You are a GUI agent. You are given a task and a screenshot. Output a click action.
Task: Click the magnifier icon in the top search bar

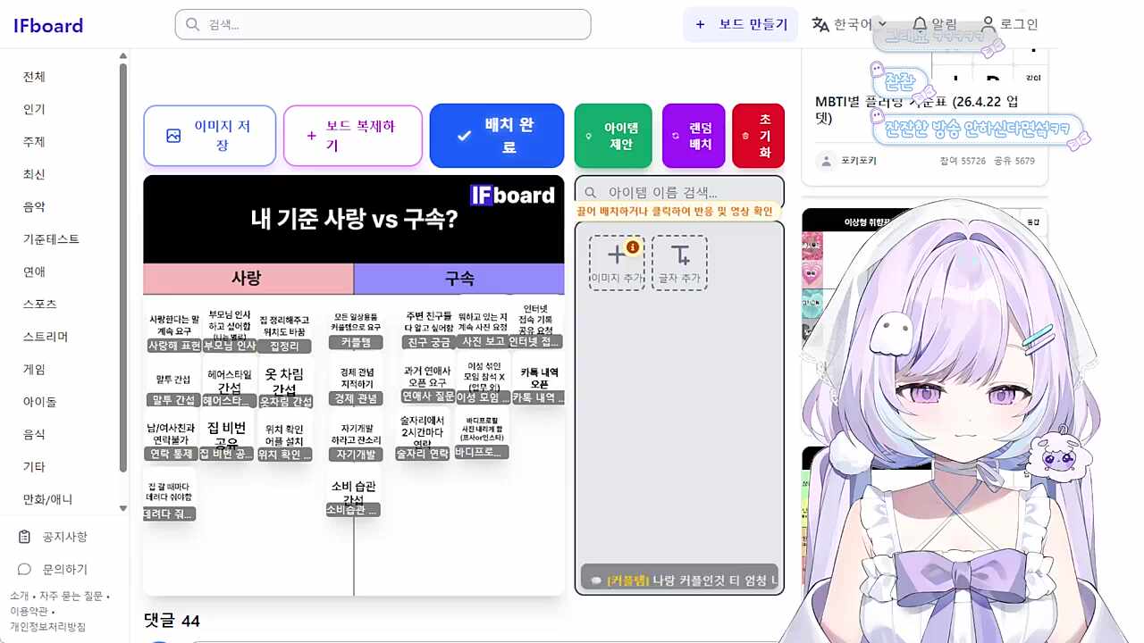(x=192, y=24)
